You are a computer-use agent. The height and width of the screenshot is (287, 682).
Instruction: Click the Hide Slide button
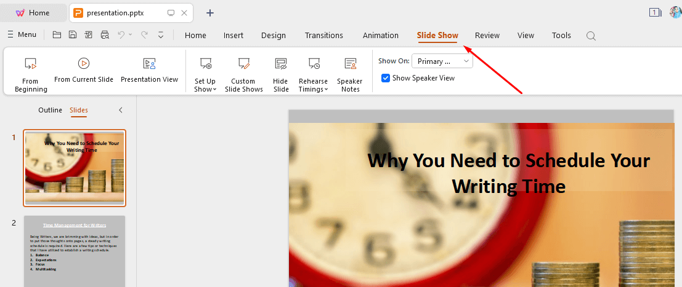280,74
